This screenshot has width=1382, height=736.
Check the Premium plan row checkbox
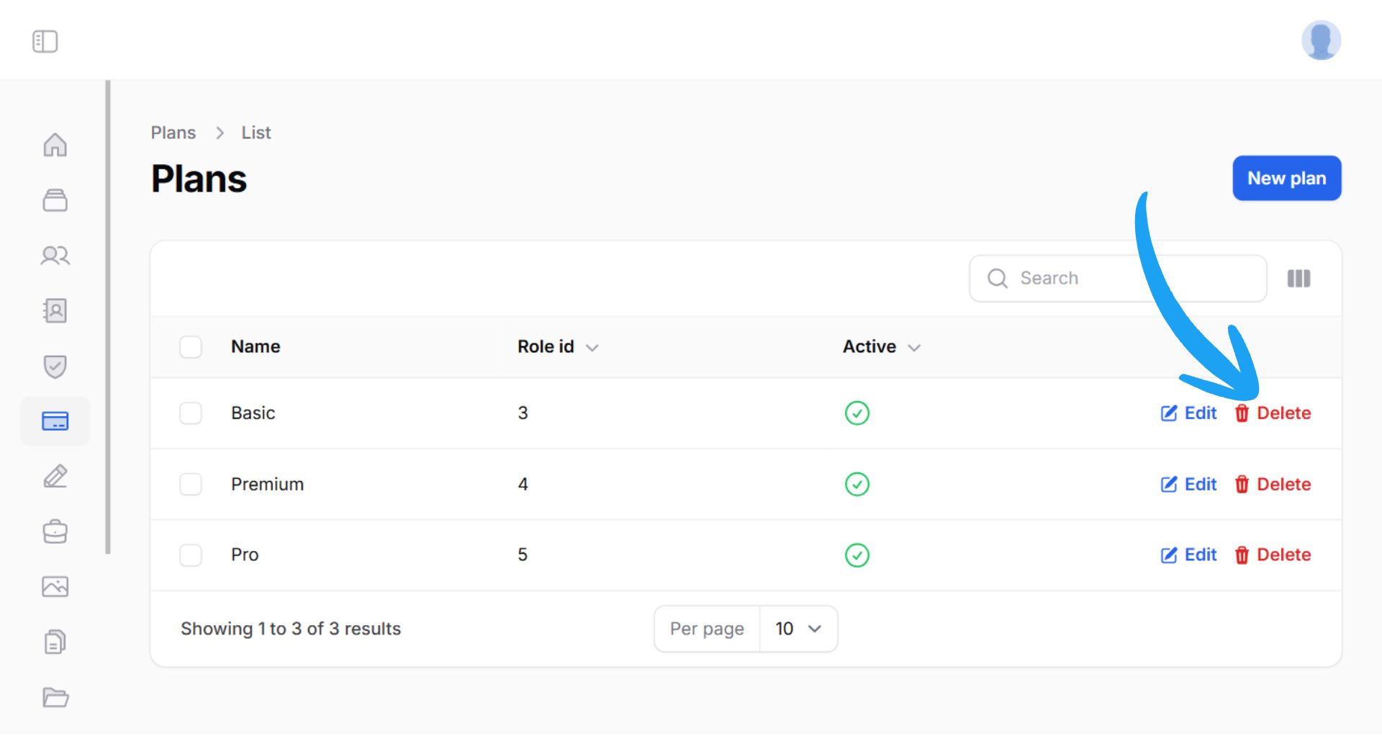pos(191,484)
